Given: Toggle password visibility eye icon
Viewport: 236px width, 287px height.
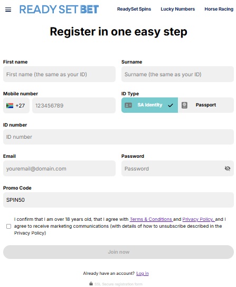Looking at the screenshot, I should pos(228,168).
